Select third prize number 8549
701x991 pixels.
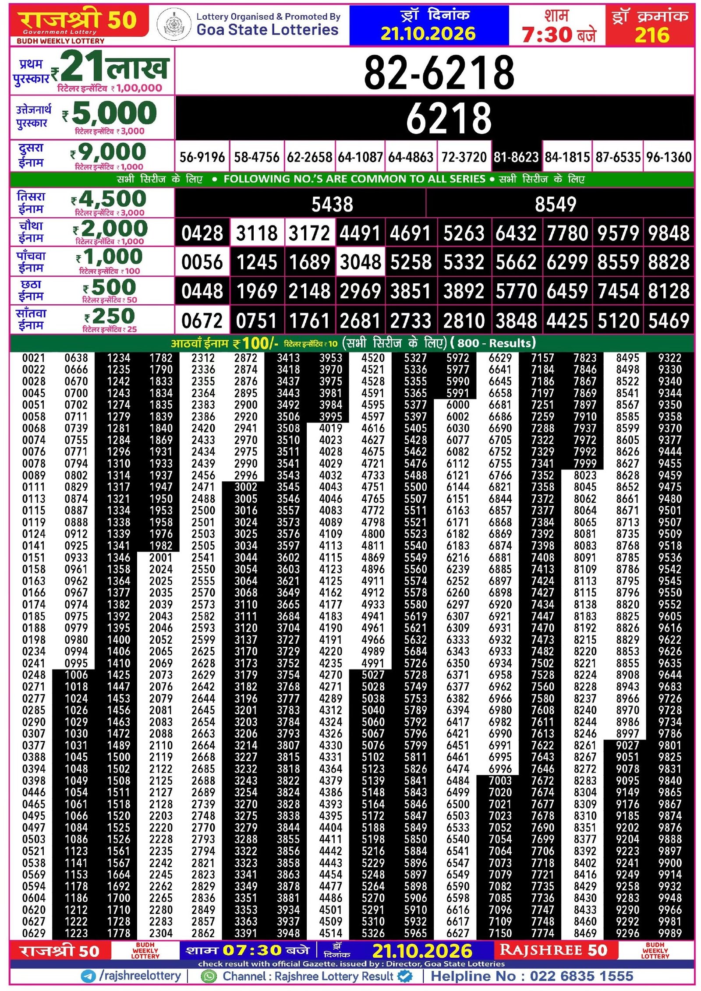pyautogui.click(x=556, y=205)
